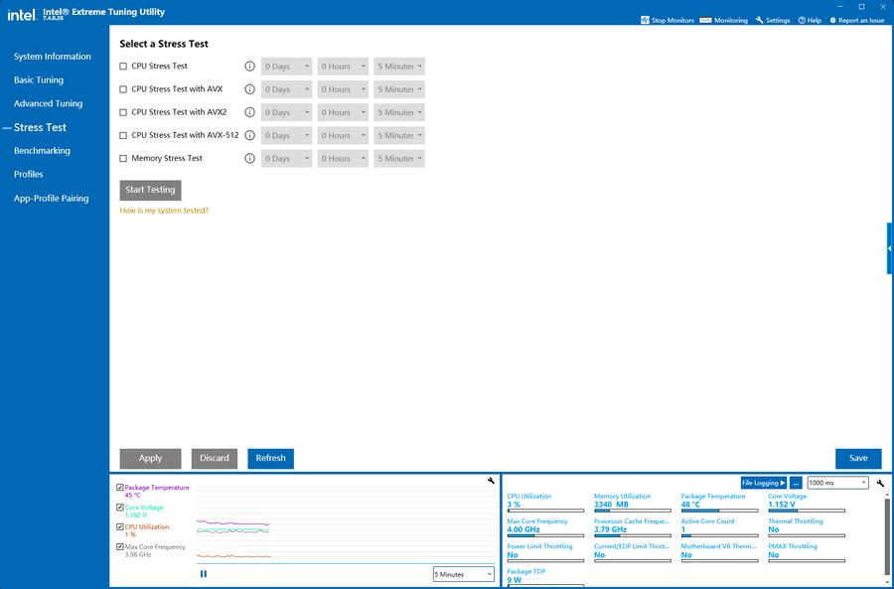Open Benchmarking section in sidebar
894x589 pixels.
[42, 151]
